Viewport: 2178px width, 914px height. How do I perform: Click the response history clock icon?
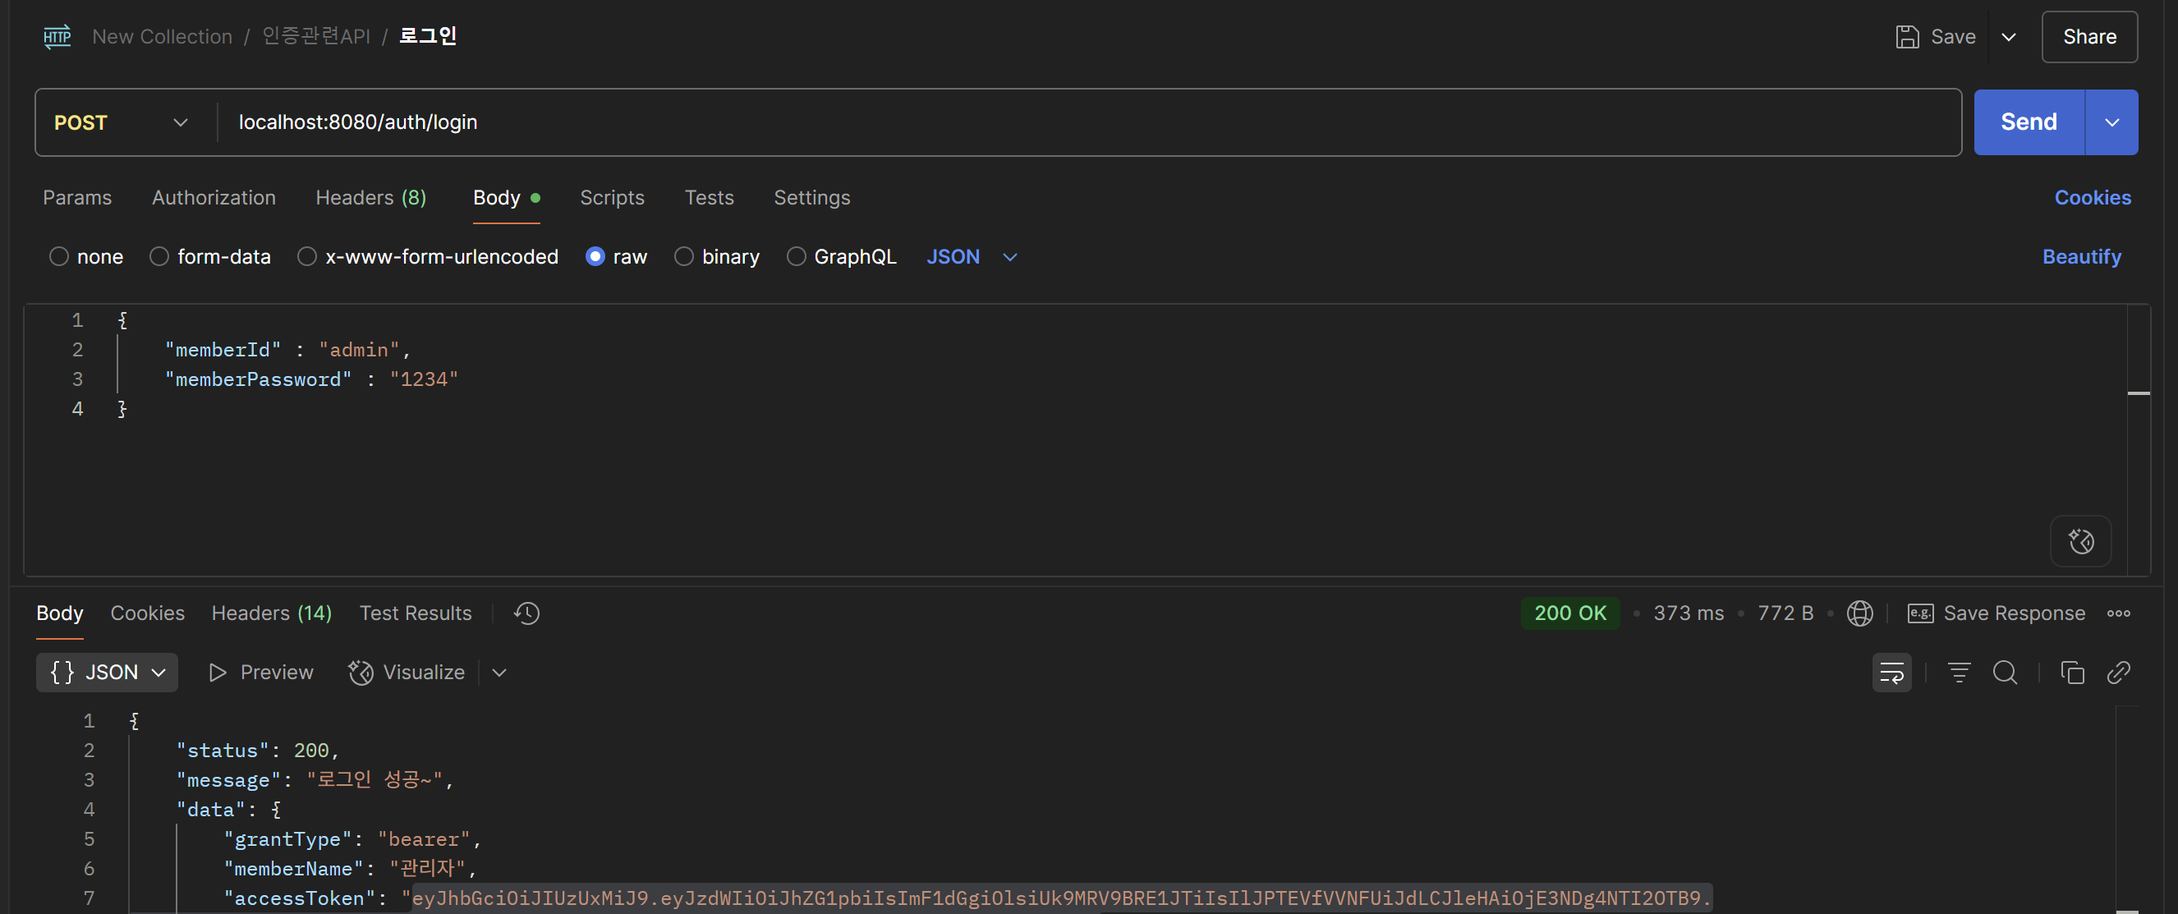(526, 613)
